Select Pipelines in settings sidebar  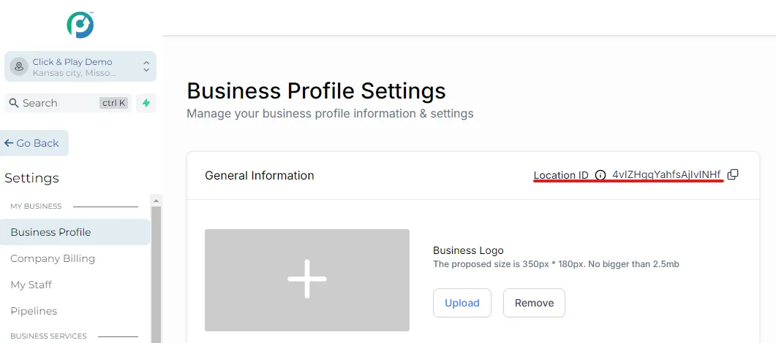coord(34,311)
